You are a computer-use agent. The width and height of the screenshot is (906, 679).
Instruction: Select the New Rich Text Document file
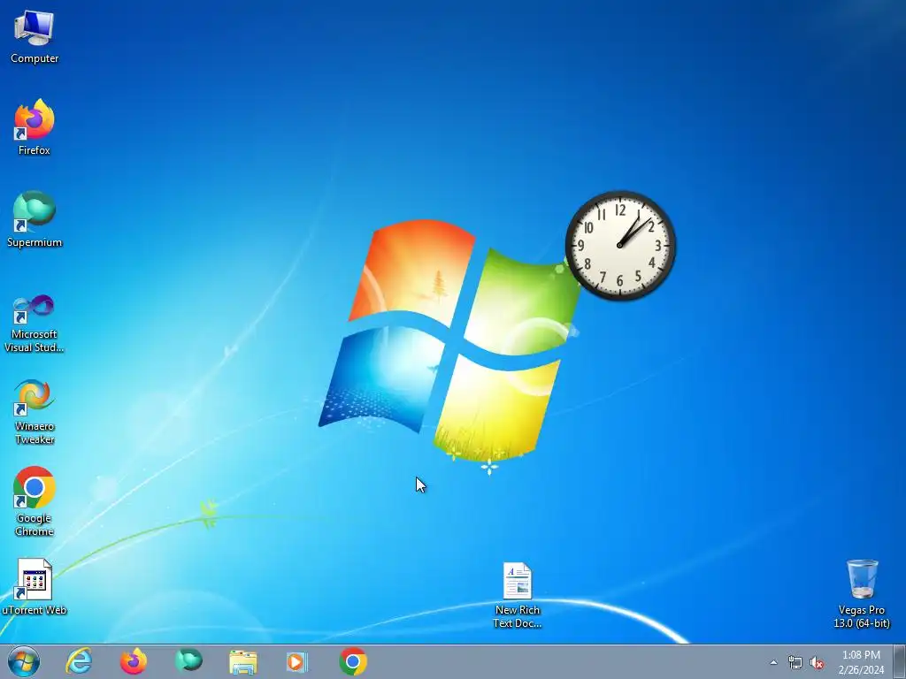tap(517, 596)
